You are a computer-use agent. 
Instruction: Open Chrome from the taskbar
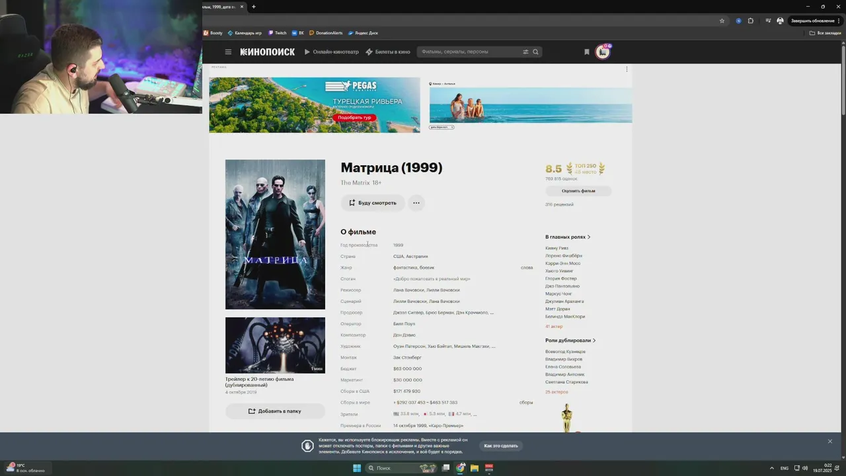click(x=461, y=468)
